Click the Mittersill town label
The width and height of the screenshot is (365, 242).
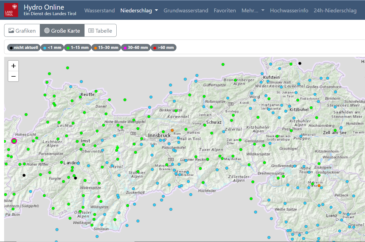tap(308, 135)
